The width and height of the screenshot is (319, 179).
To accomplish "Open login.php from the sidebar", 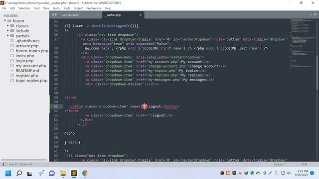I will coord(24,61).
